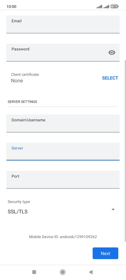
Task: Tap the Android back navigation triangle
Action: pos(91,272)
